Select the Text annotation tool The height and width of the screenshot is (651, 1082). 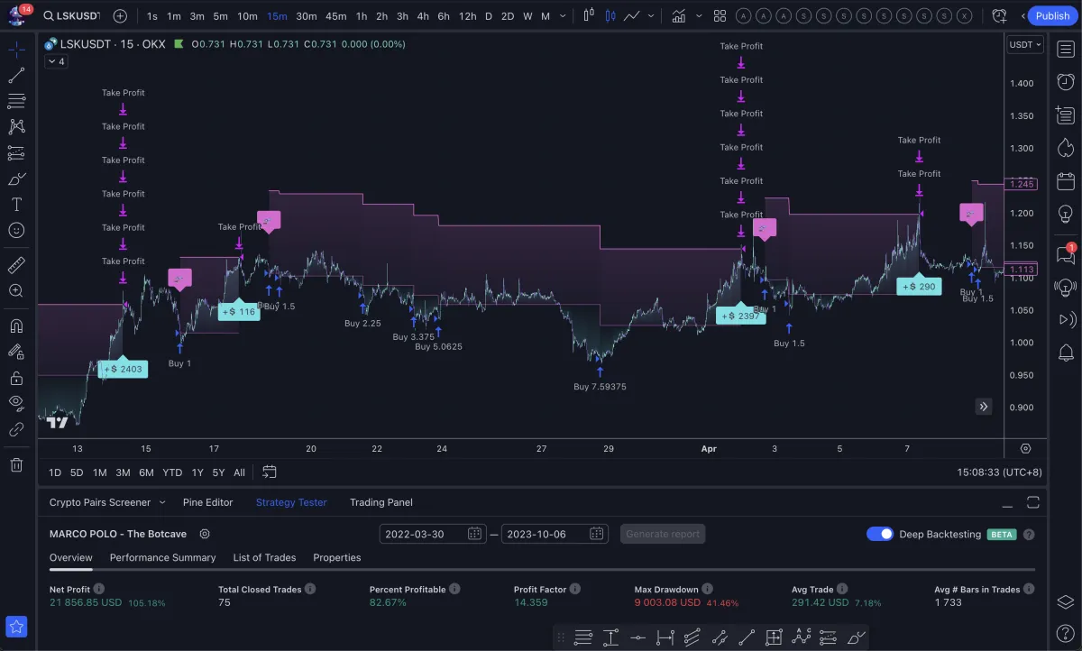[16, 205]
